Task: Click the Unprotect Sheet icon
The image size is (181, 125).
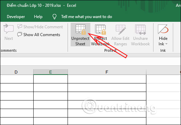Action: pyautogui.click(x=81, y=30)
